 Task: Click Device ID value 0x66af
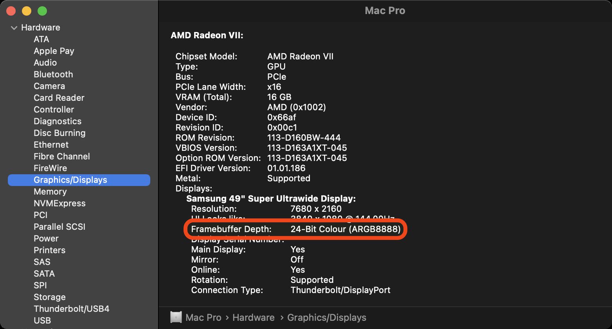(281, 118)
